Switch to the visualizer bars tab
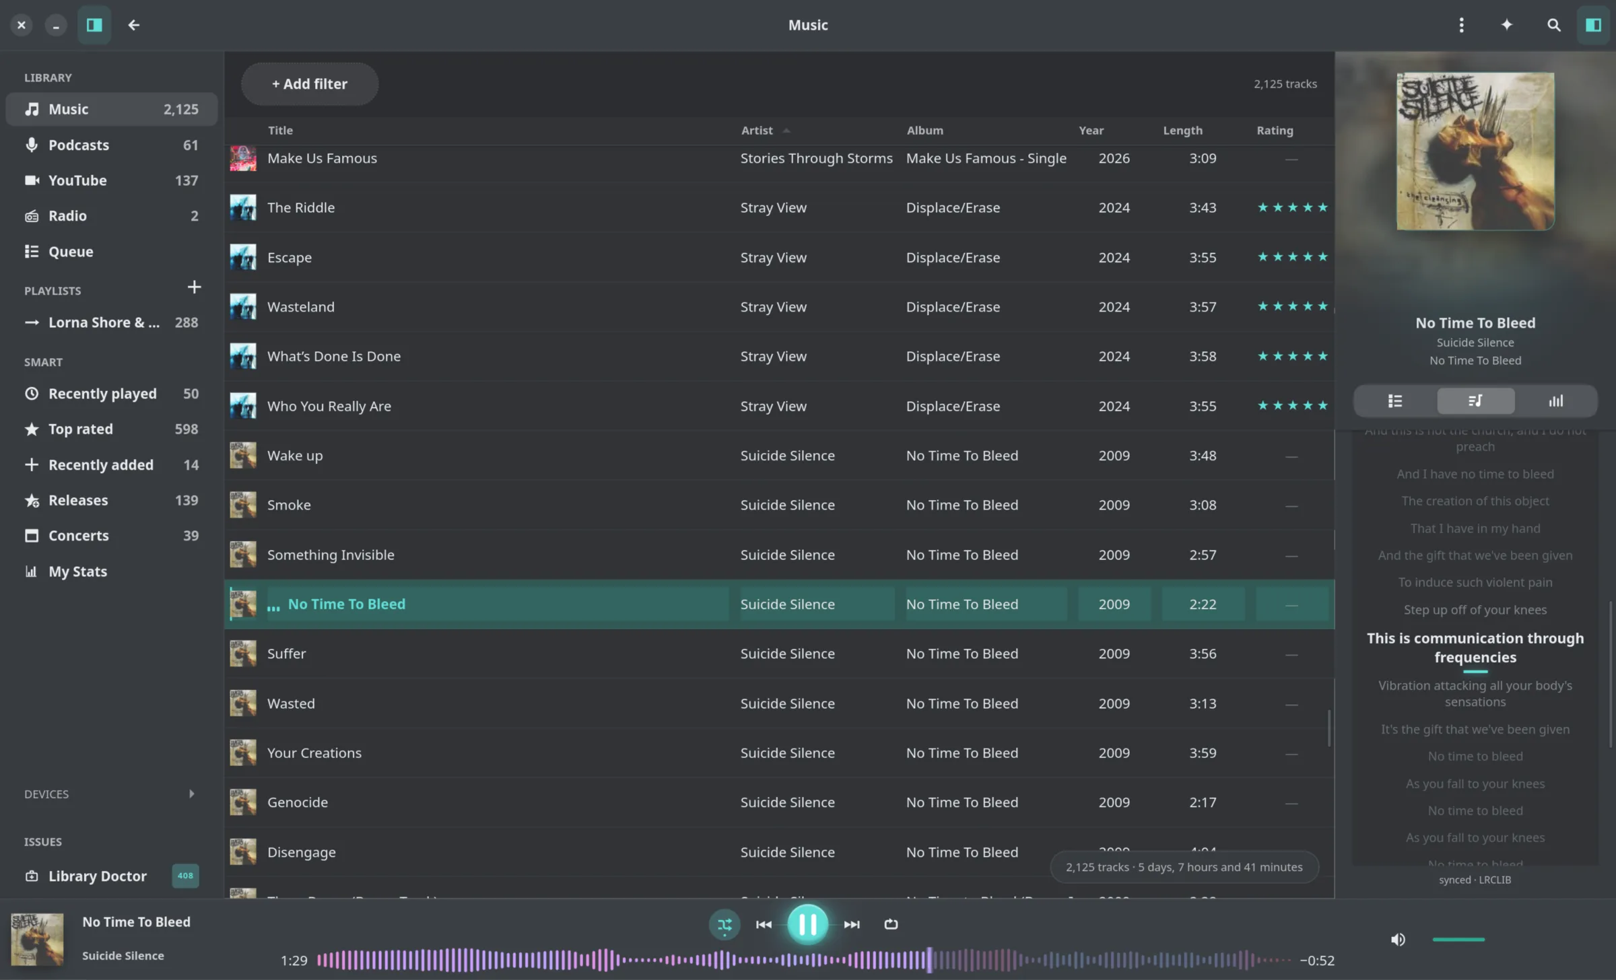The width and height of the screenshot is (1616, 980). click(1556, 401)
